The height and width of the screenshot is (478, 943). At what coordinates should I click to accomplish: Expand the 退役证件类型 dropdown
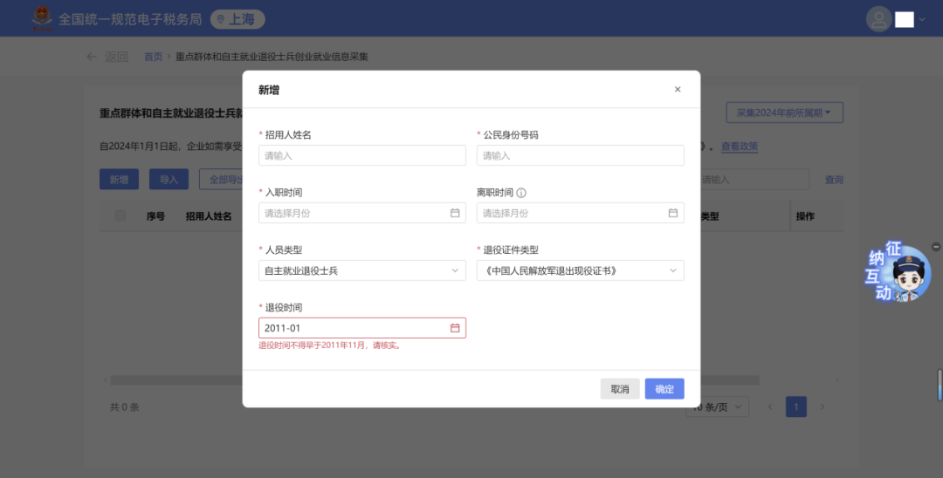580,271
